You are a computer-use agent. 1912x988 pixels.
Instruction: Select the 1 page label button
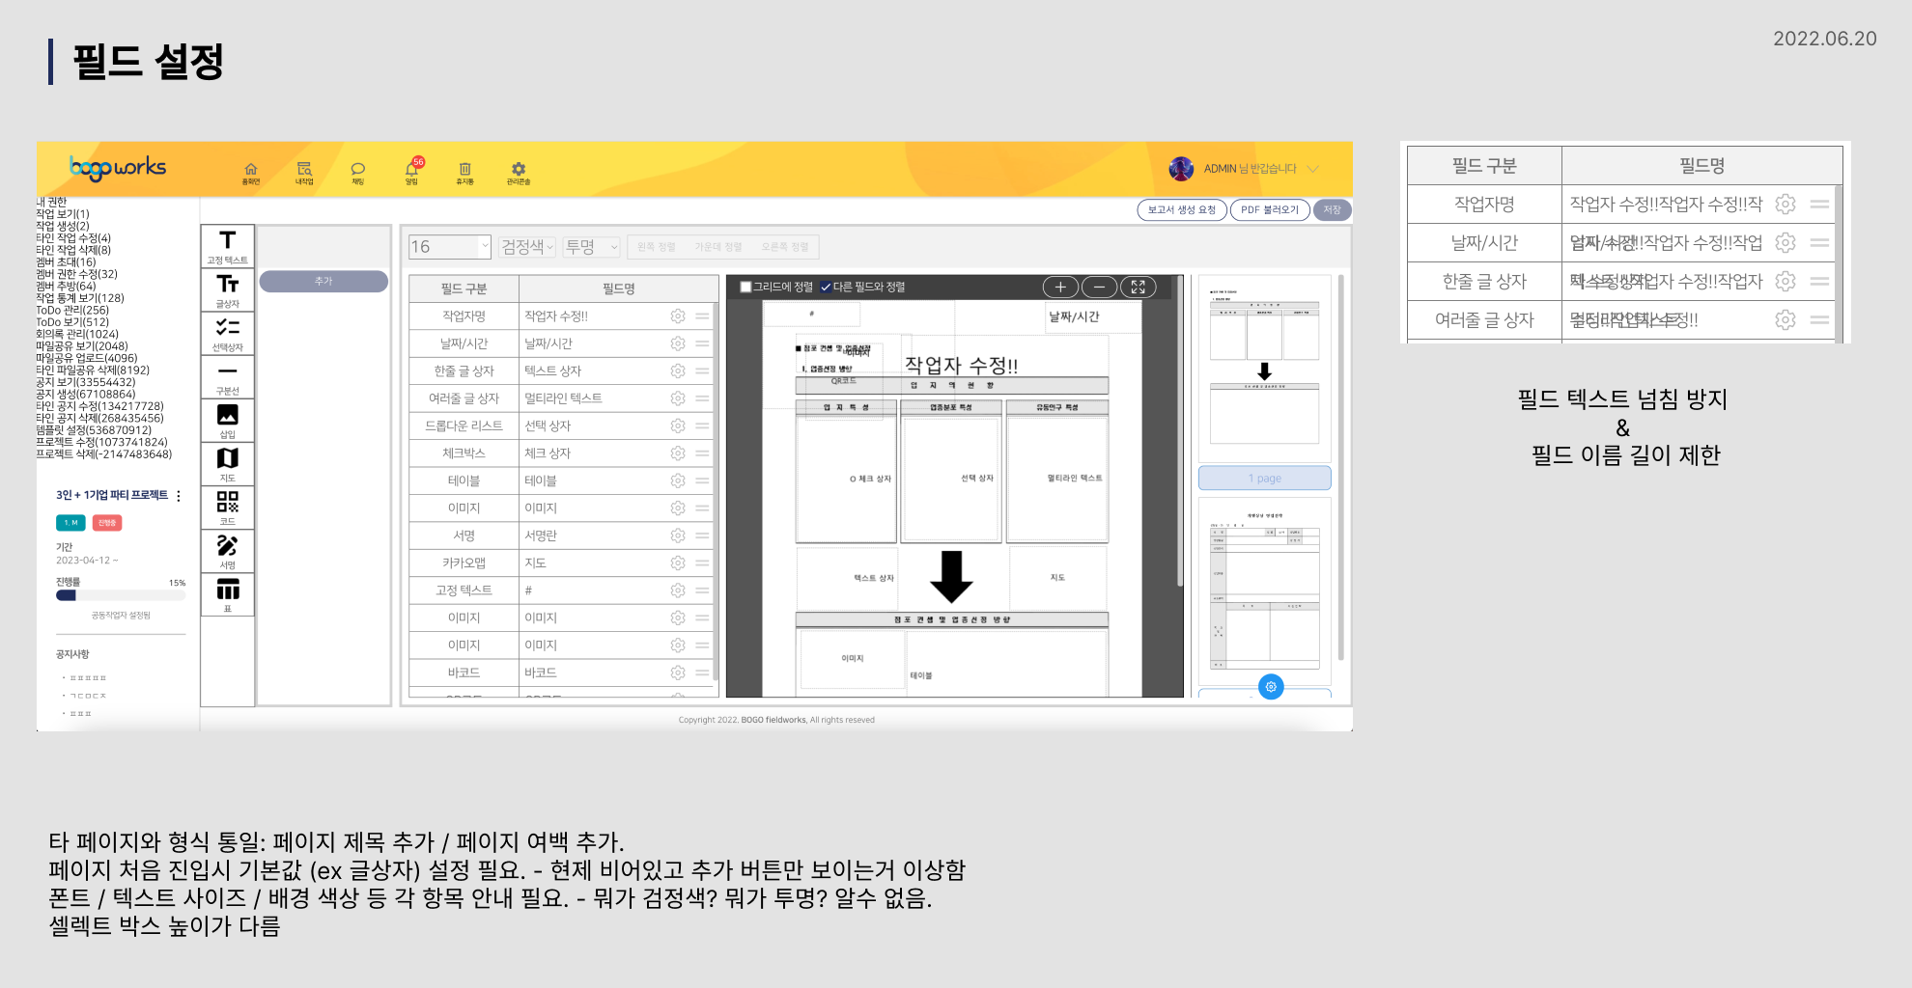1265,478
